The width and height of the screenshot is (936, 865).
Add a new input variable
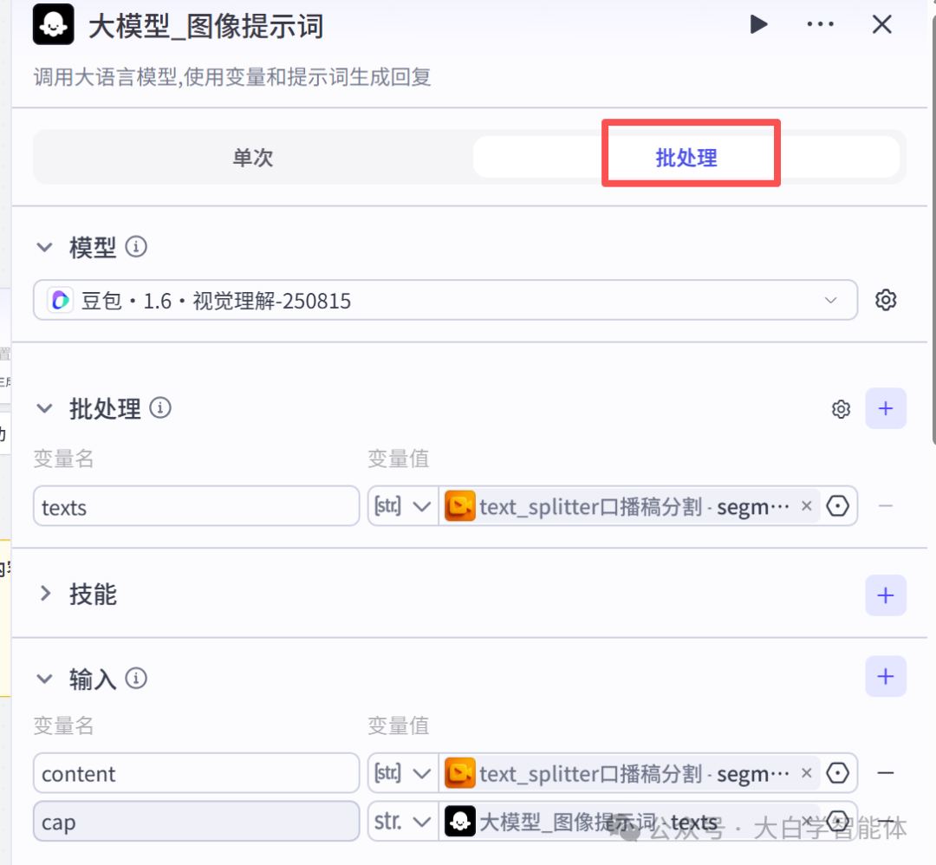click(886, 676)
